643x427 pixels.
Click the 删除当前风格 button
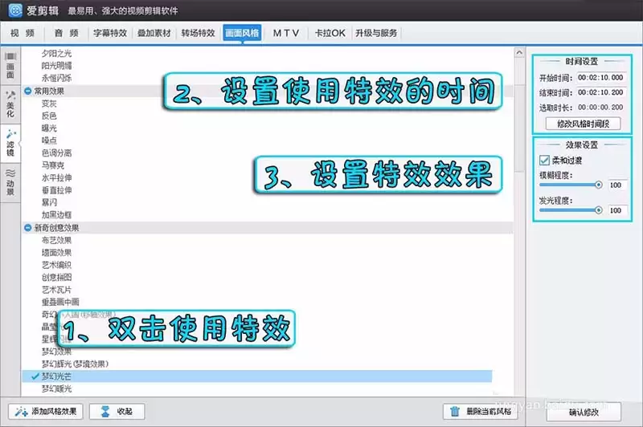480,412
